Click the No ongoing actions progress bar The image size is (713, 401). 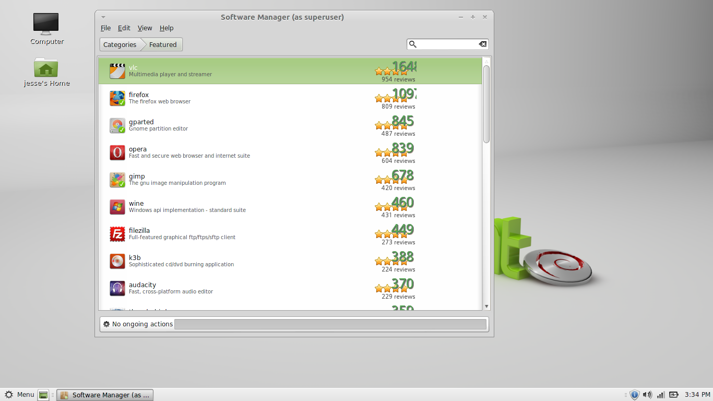(x=330, y=324)
